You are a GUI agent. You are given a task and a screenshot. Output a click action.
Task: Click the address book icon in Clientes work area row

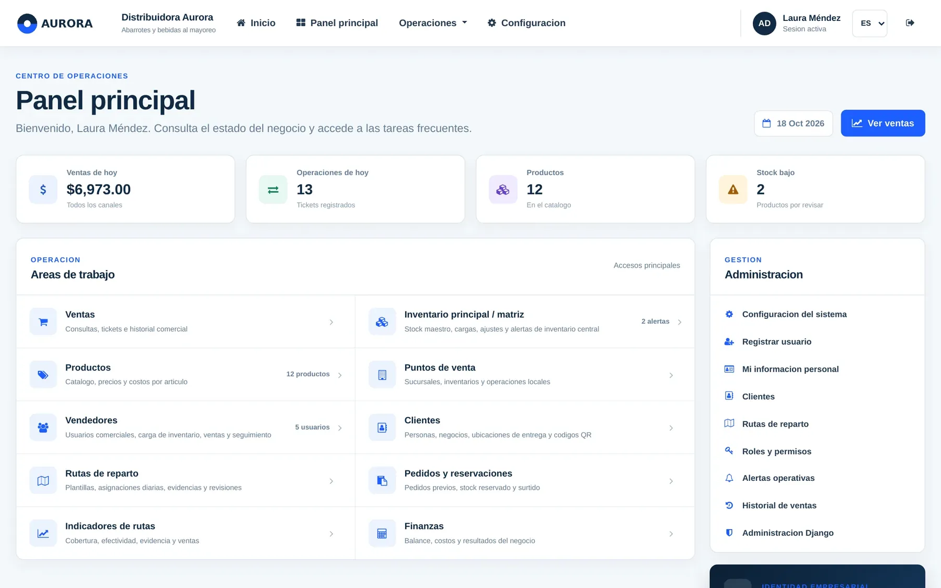382,428
